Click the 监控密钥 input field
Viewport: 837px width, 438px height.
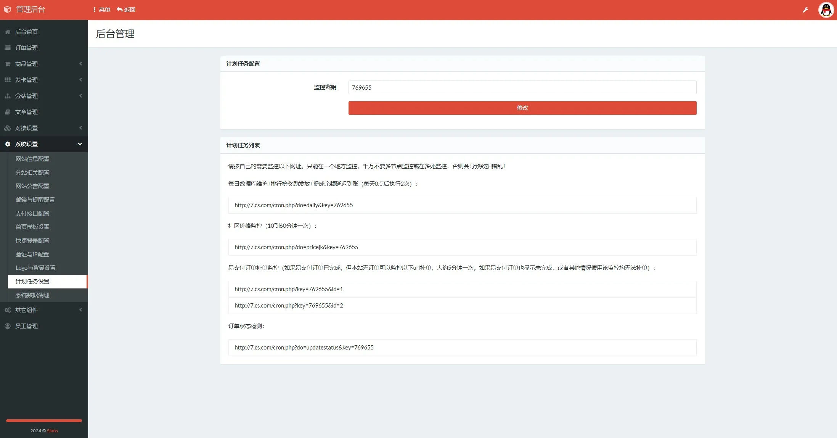(522, 88)
